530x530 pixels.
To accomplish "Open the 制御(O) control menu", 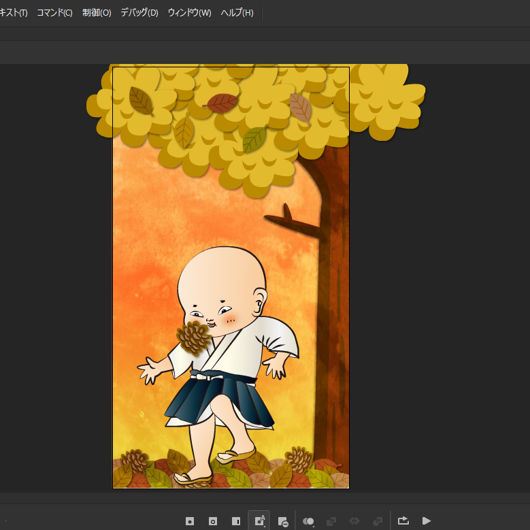I will coord(97,13).
